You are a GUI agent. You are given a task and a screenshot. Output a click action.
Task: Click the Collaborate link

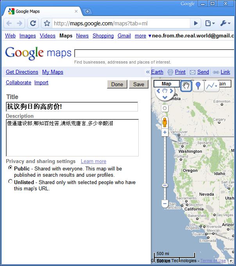pyautogui.click(x=18, y=82)
